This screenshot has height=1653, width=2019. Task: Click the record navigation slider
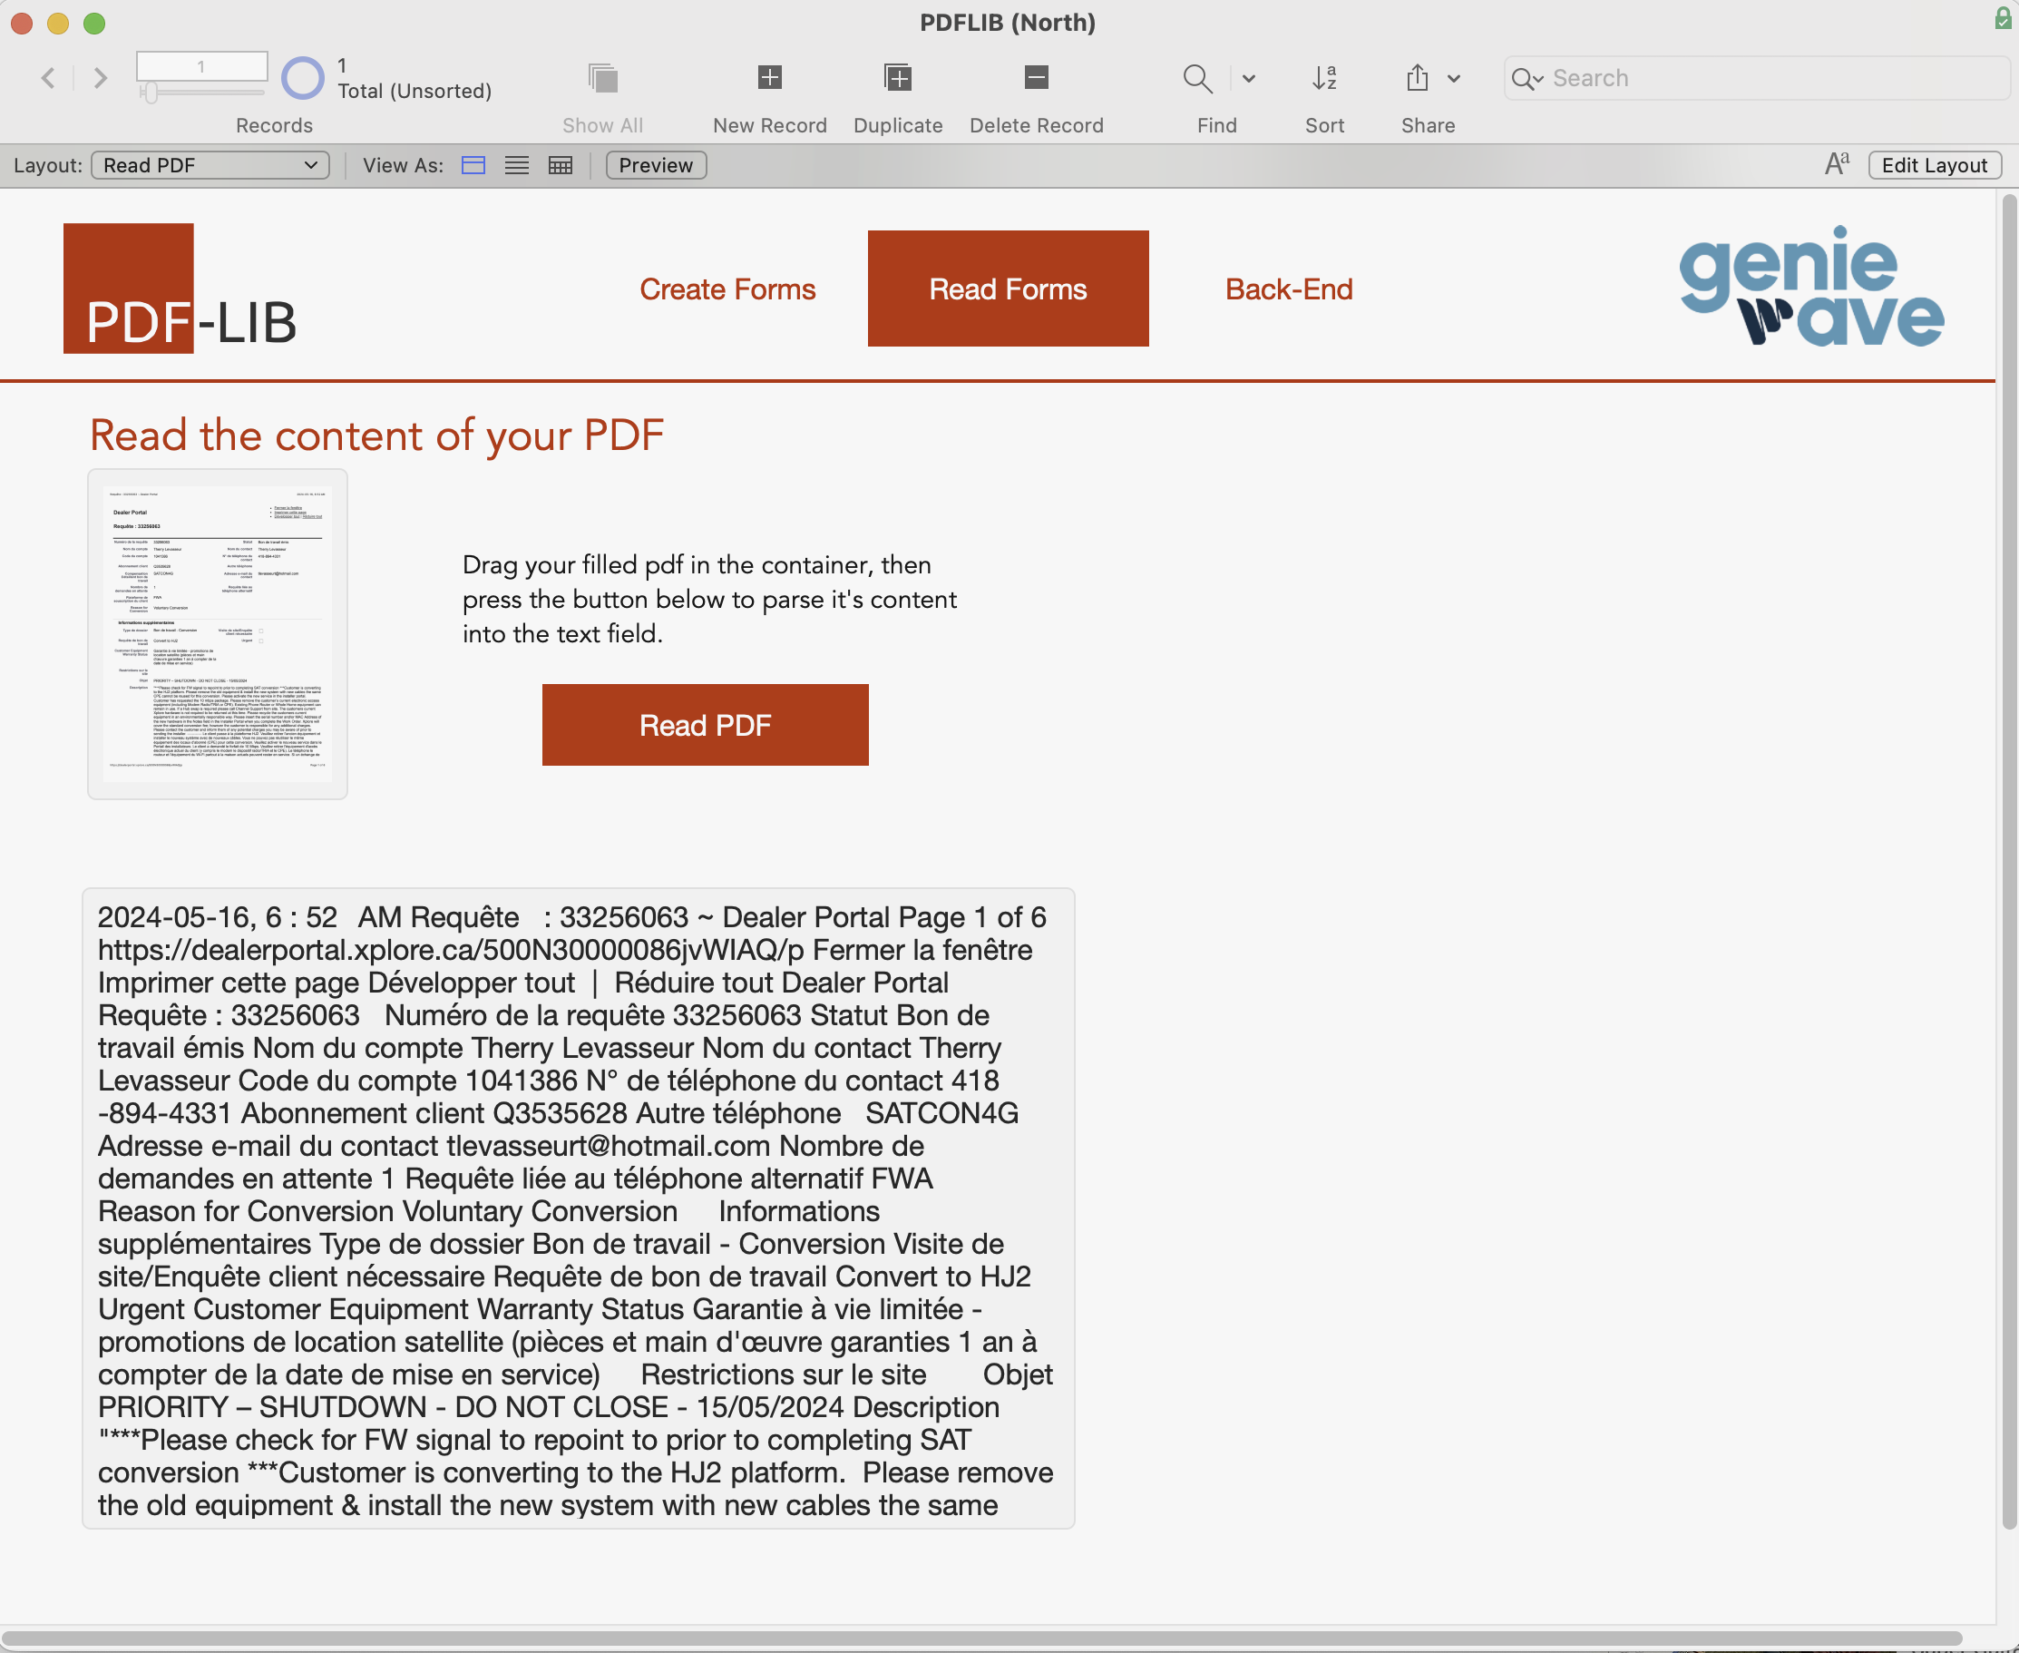coord(201,93)
